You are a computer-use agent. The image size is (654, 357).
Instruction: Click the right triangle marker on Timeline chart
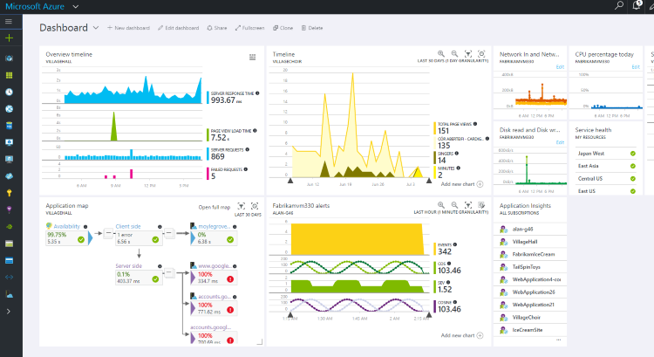[429, 181]
